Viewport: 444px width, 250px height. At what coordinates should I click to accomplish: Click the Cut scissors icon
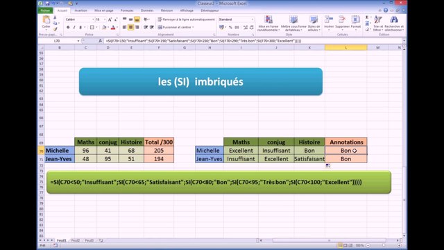[x=55, y=18]
